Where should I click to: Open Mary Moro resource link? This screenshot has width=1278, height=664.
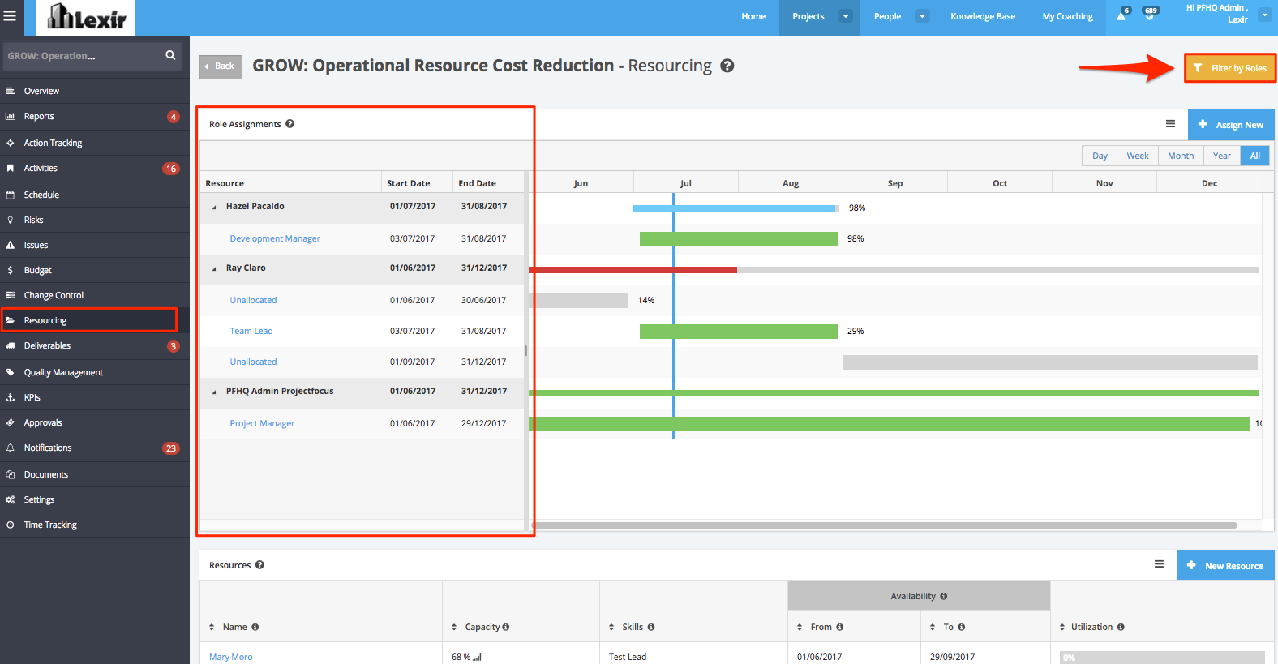(x=231, y=657)
